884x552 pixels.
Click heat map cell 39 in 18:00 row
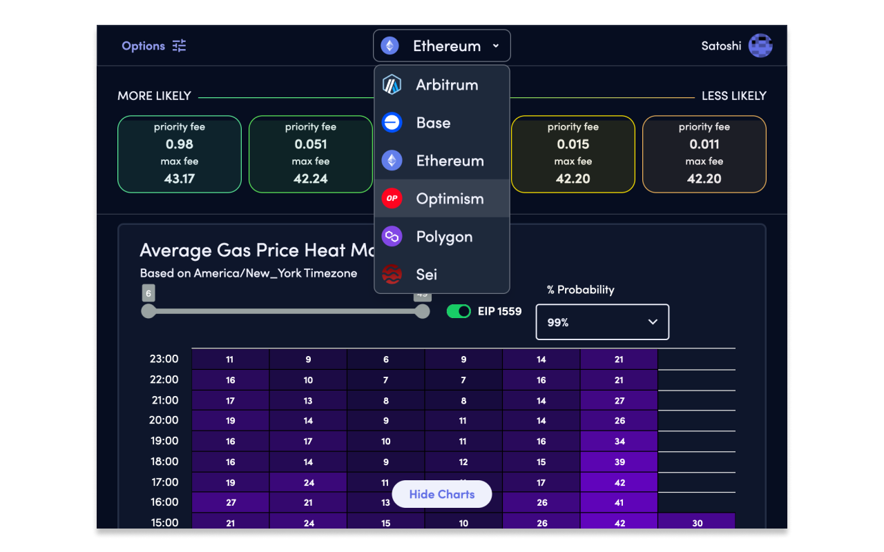pyautogui.click(x=619, y=462)
